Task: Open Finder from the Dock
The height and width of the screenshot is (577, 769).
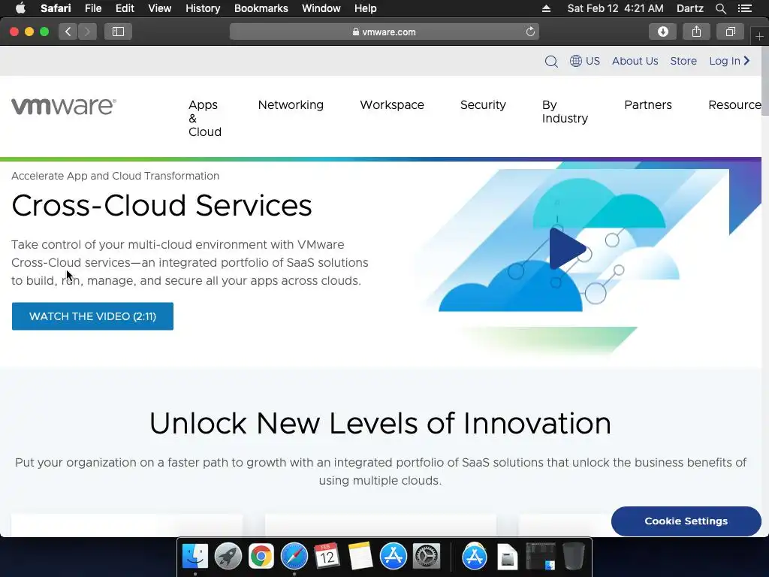Action: 195,557
